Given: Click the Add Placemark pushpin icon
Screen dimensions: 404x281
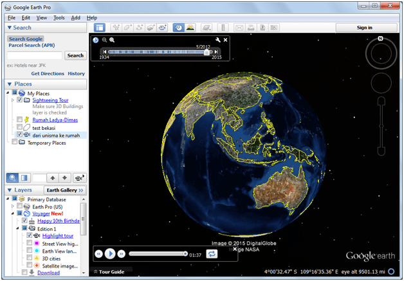Looking at the screenshot, I should 116,28.
